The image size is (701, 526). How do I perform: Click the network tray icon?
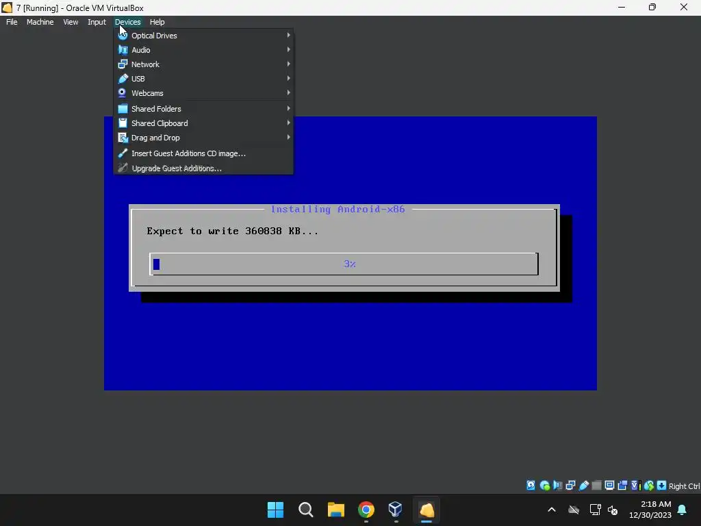click(595, 510)
